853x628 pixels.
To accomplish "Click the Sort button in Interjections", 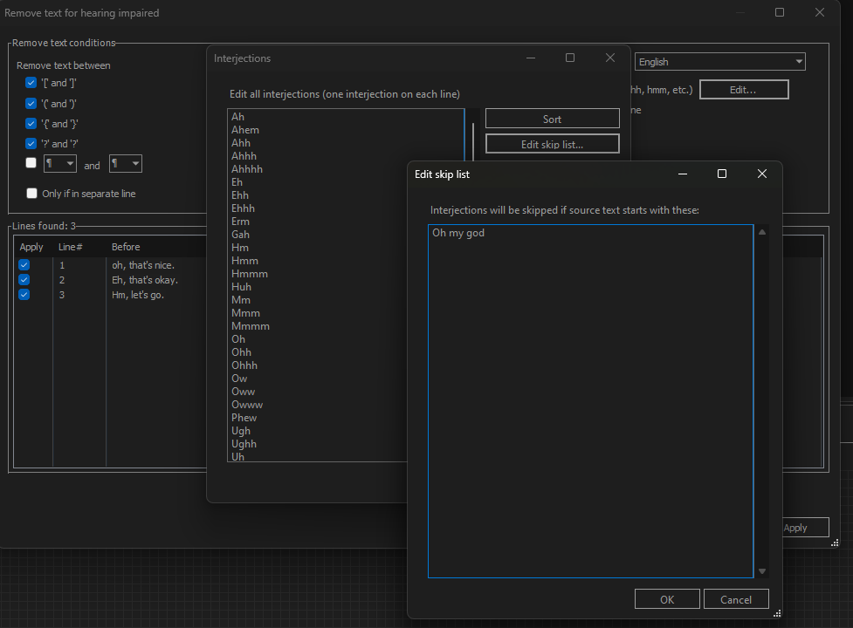I will click(x=552, y=118).
